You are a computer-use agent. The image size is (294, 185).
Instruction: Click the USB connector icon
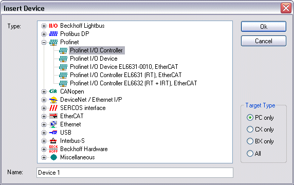pyautogui.click(x=53, y=133)
